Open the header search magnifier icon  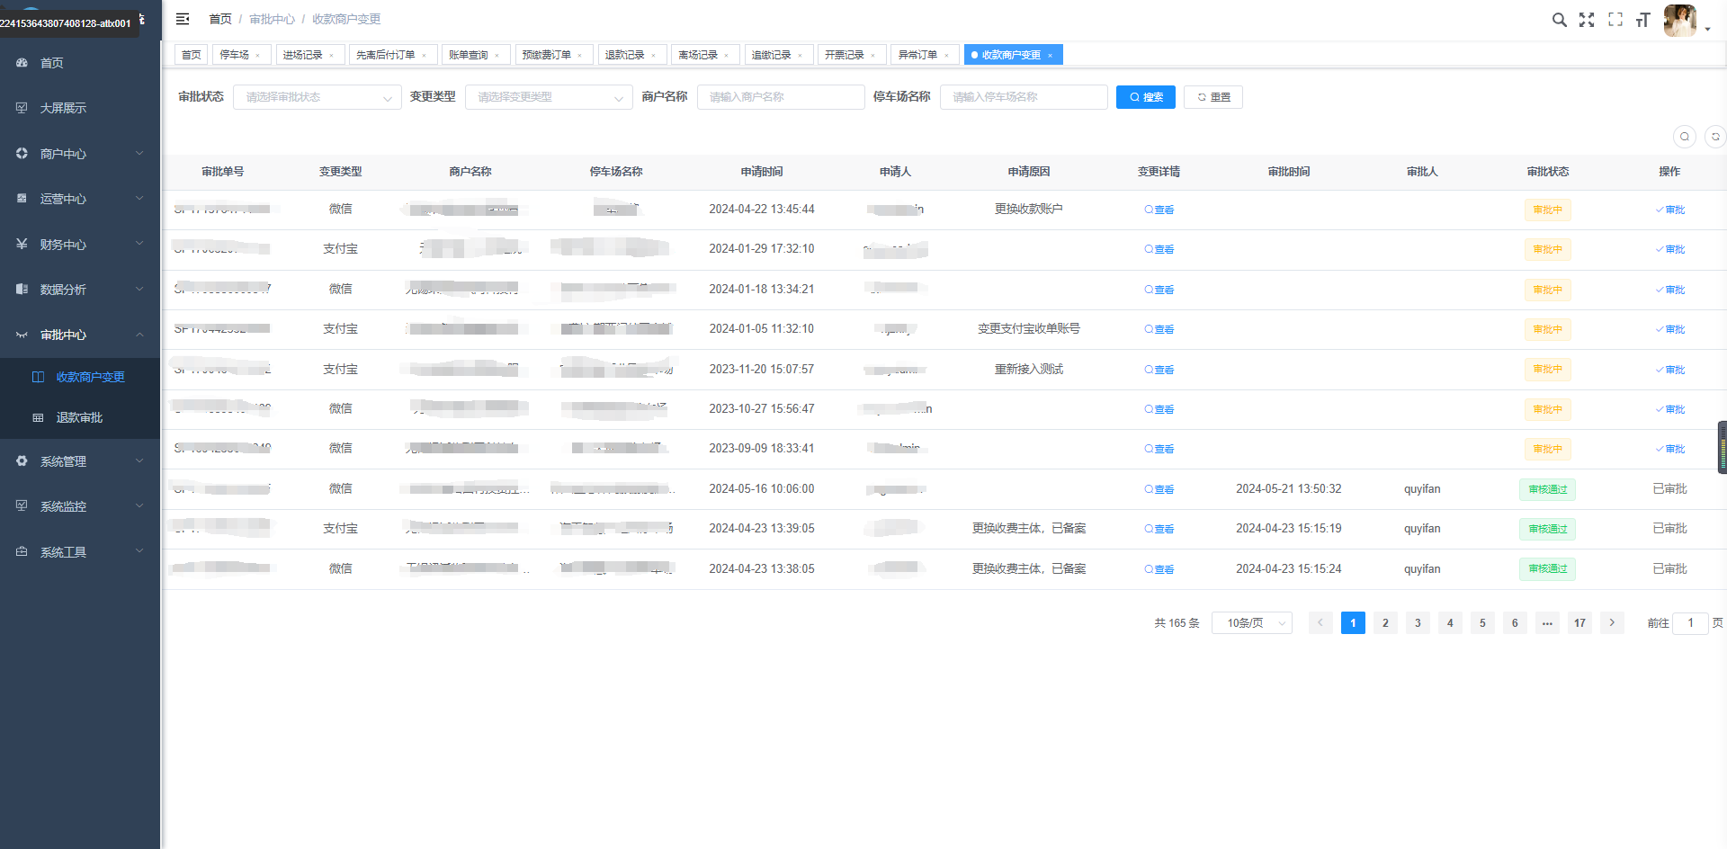(x=1559, y=20)
